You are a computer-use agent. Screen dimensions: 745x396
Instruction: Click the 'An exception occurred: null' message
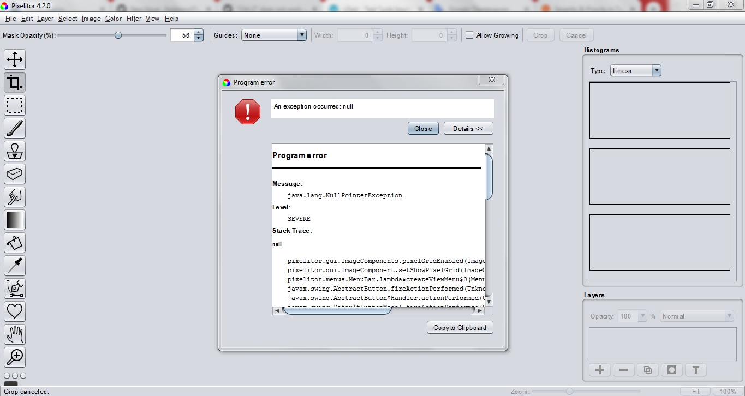[x=313, y=106]
